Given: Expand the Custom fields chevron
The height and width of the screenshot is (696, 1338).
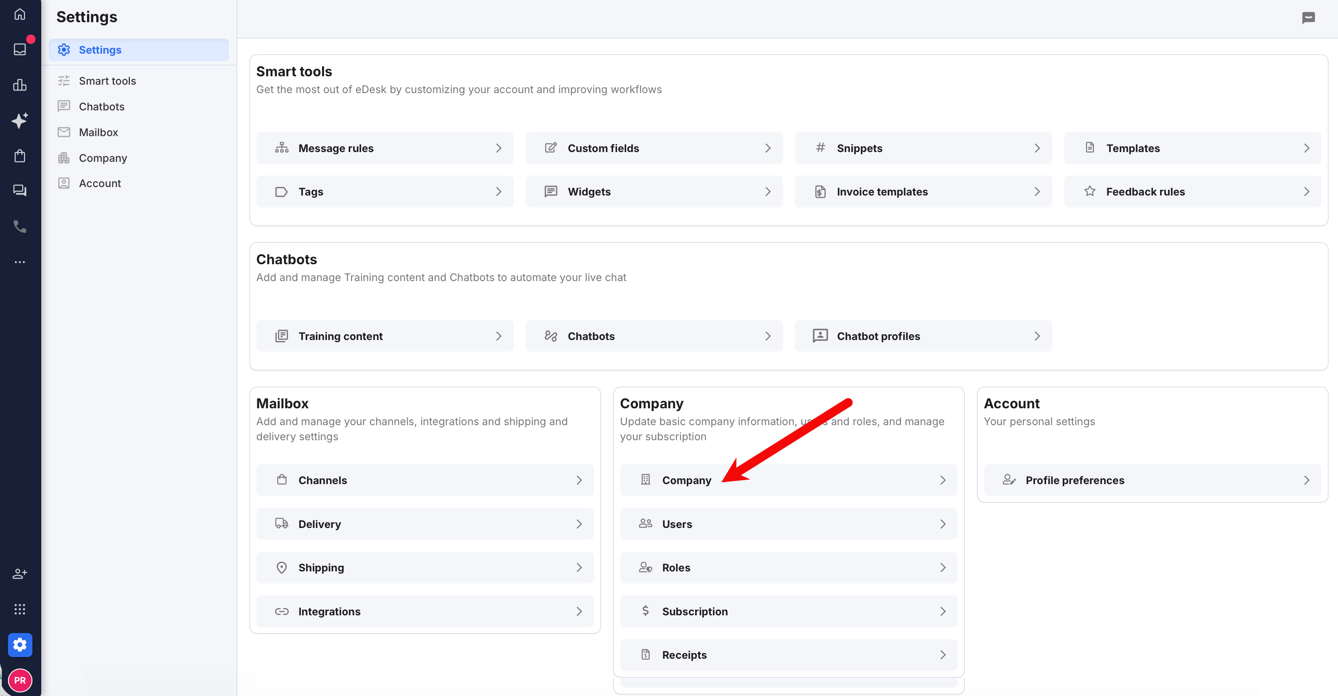Looking at the screenshot, I should click(x=767, y=149).
